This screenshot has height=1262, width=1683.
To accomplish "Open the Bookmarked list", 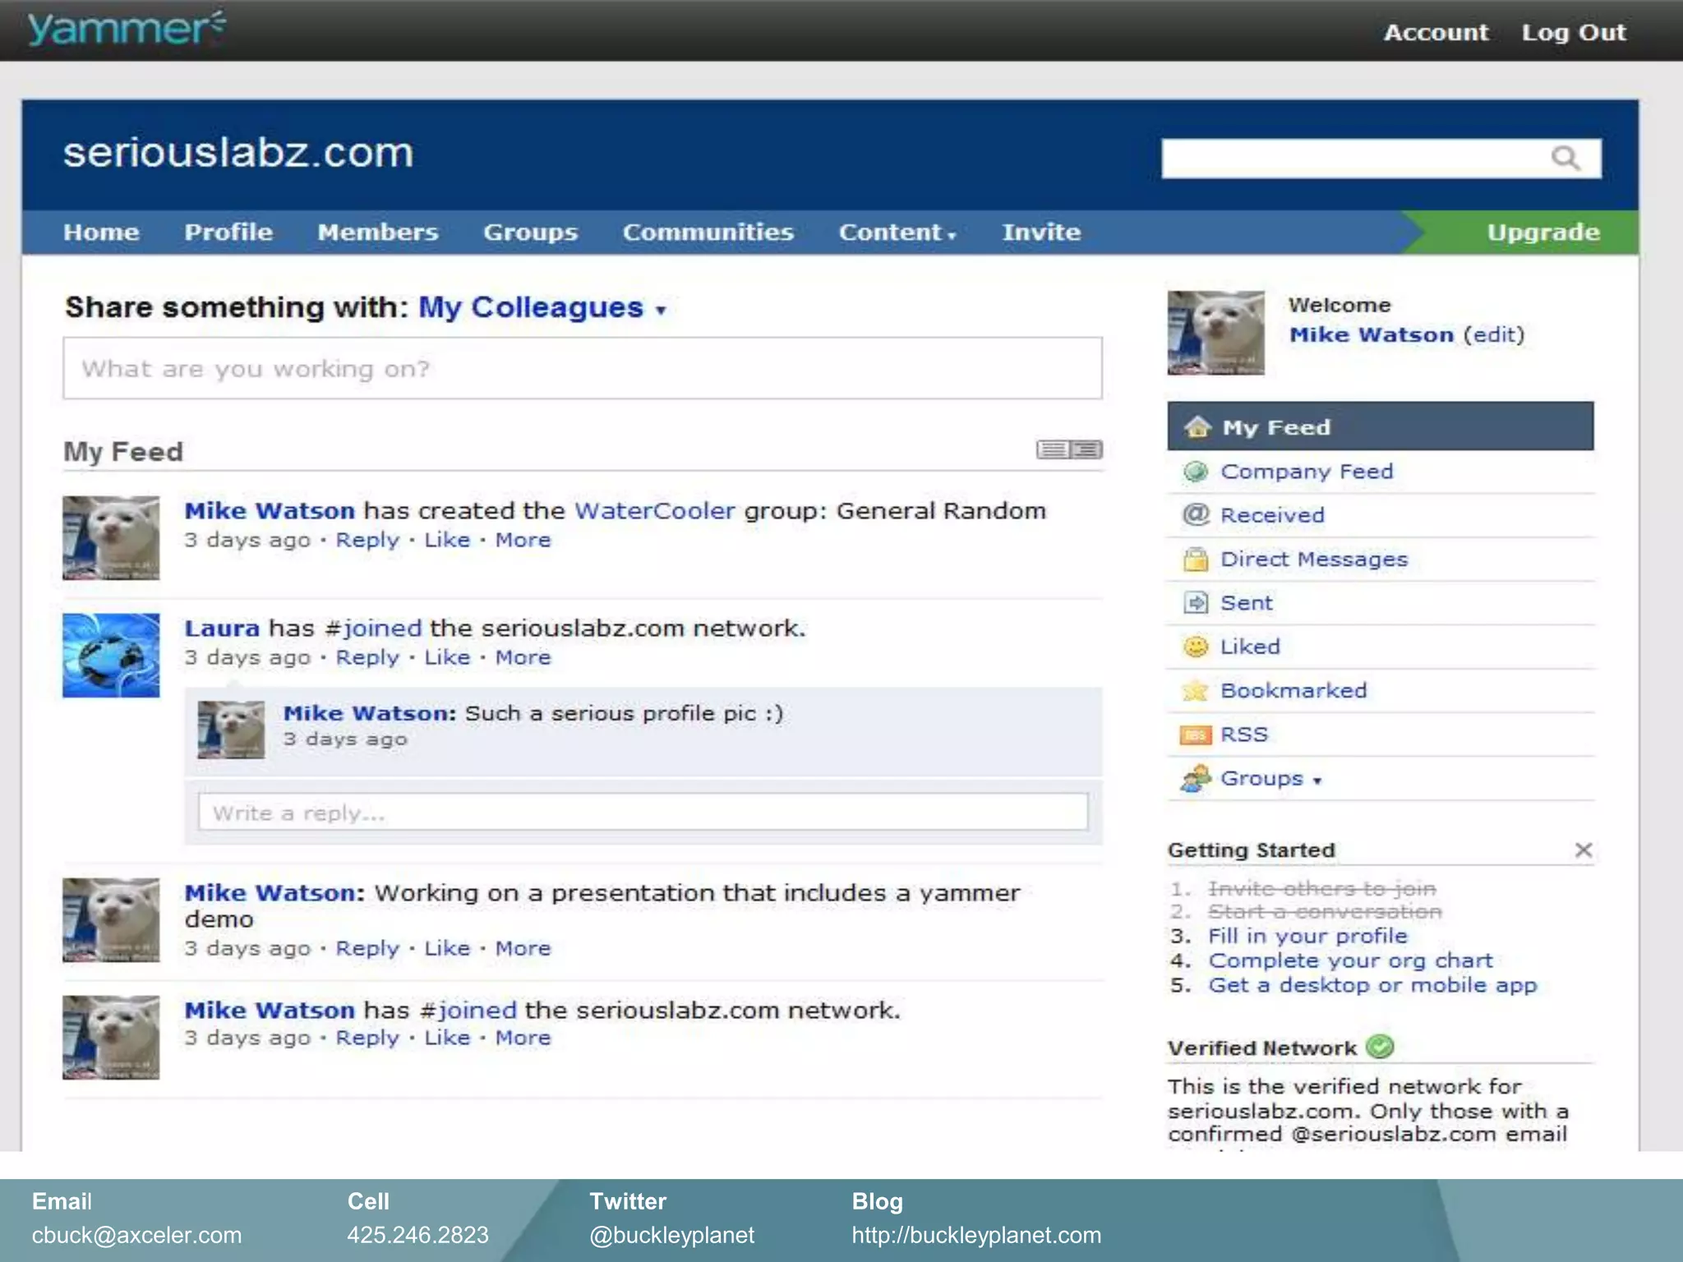I will click(1293, 690).
